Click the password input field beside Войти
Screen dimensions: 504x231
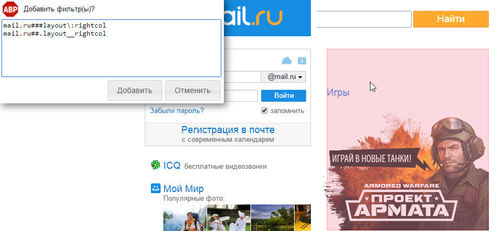241,96
